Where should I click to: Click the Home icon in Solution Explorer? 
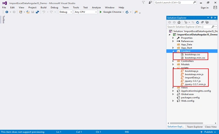(179, 22)
